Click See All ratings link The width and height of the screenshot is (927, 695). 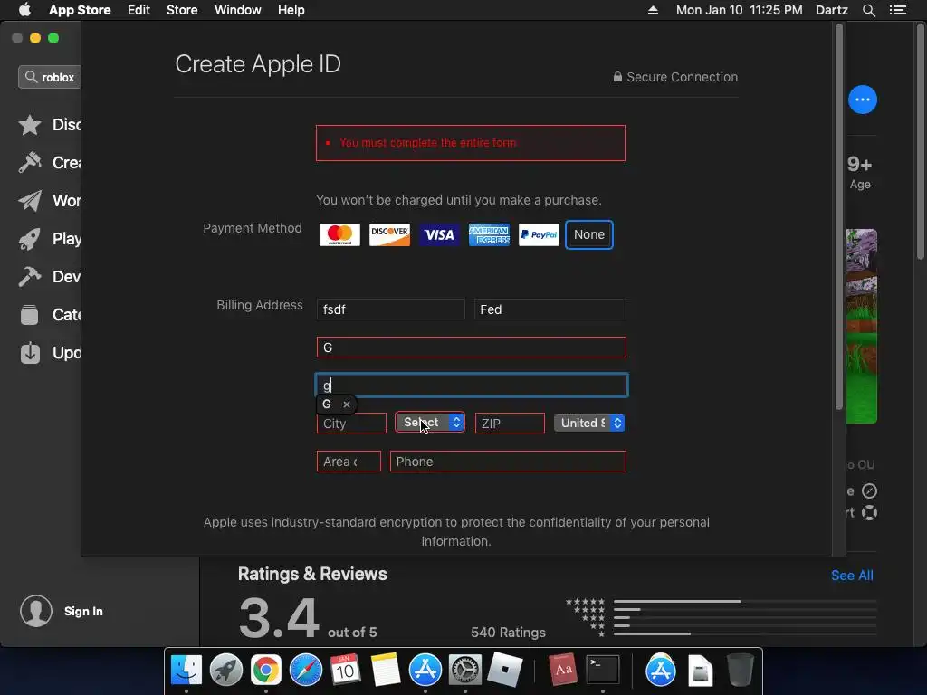click(x=852, y=576)
